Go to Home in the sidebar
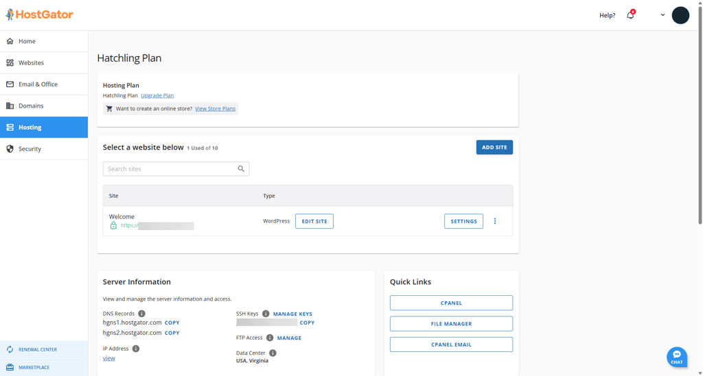 44,41
